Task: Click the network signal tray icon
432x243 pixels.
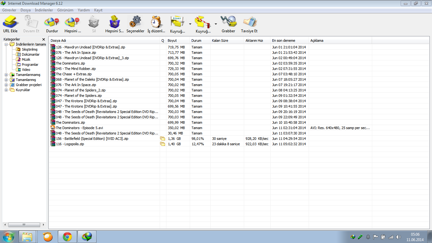Action: coord(391,237)
